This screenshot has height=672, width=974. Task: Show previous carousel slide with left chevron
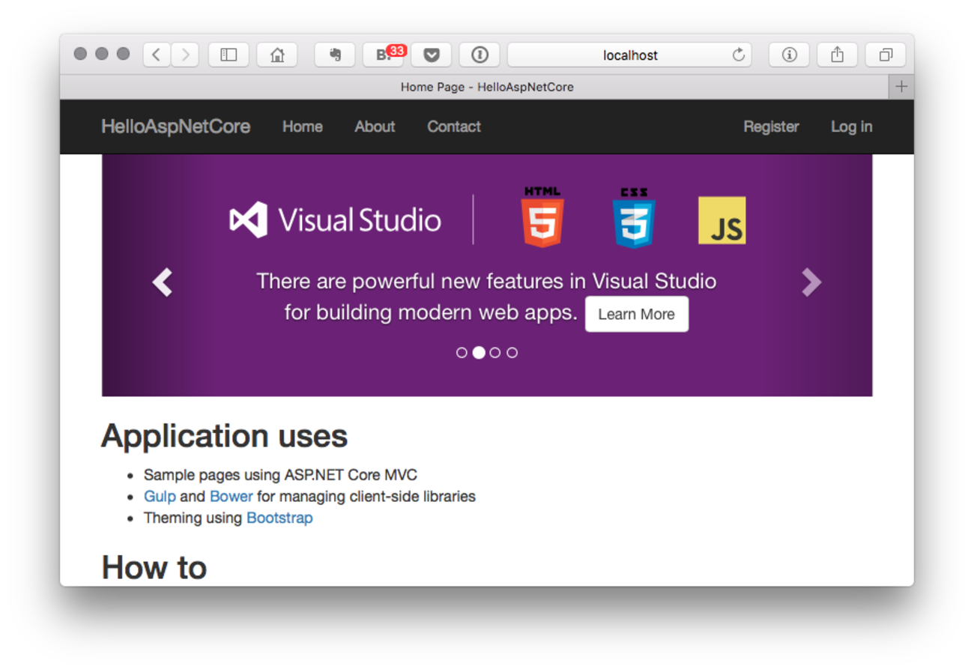click(x=162, y=282)
